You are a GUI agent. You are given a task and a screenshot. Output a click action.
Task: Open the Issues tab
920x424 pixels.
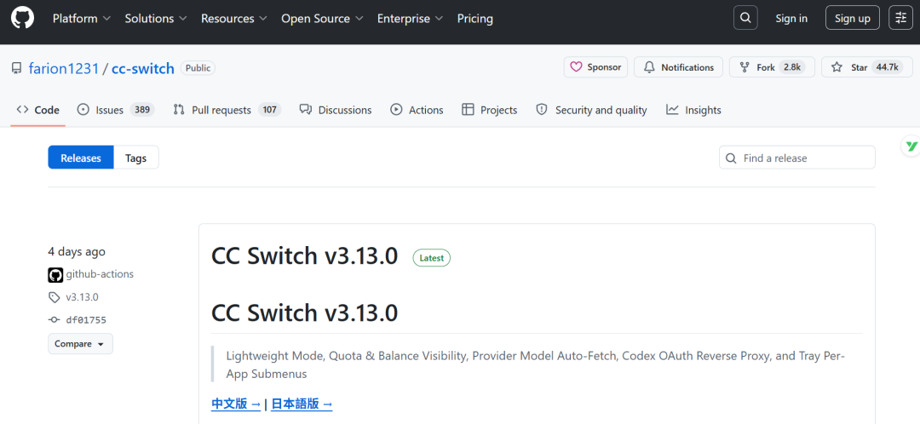tap(116, 110)
